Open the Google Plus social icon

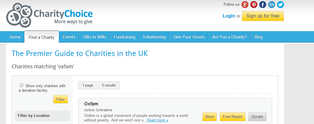pyautogui.click(x=245, y=5)
